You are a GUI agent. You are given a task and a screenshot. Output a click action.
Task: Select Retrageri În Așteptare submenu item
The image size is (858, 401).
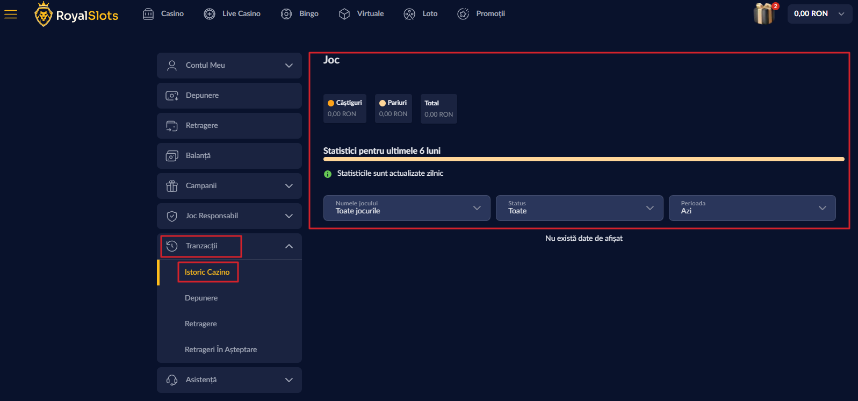click(221, 349)
